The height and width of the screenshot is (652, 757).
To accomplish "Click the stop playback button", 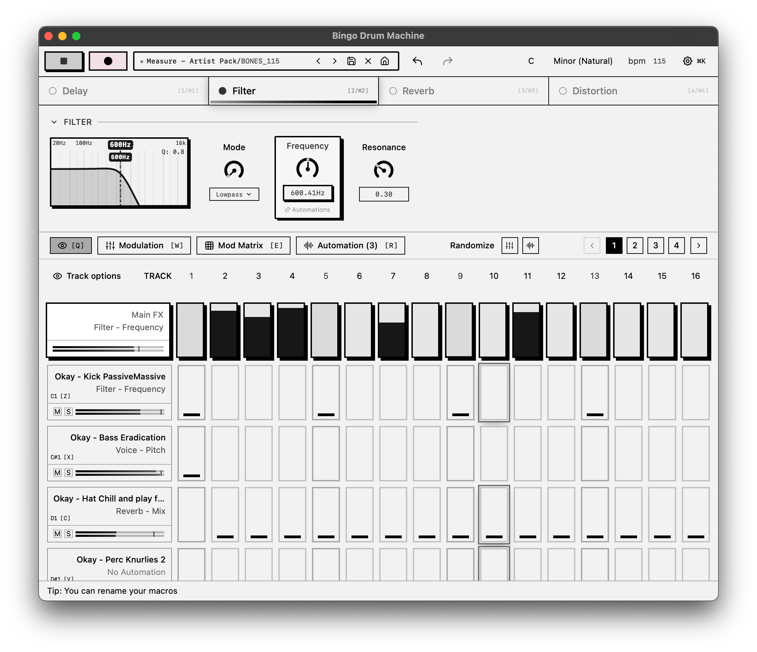I will tap(63, 61).
